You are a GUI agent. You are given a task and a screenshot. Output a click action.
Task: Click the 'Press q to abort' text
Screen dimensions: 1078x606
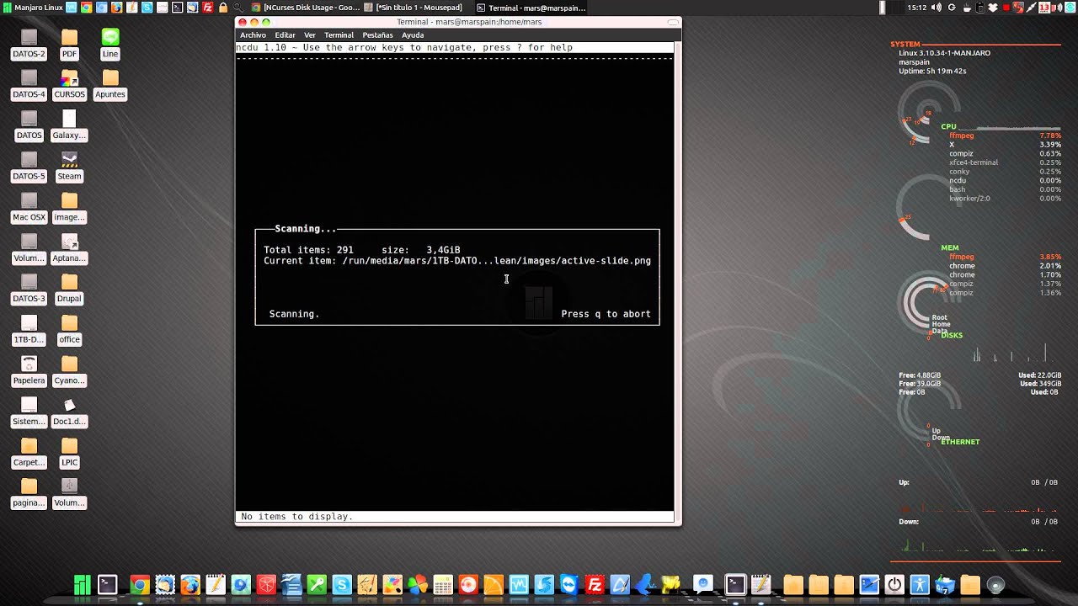pos(606,314)
